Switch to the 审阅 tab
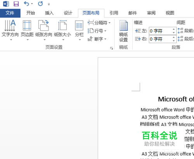This screenshot has width=194, height=159. [151, 13]
